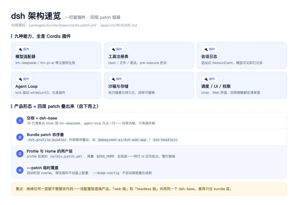Click the code chip @deepseek-ai/dsh-web-app
This screenshot has height=205, width=298.
click(x=122, y=140)
